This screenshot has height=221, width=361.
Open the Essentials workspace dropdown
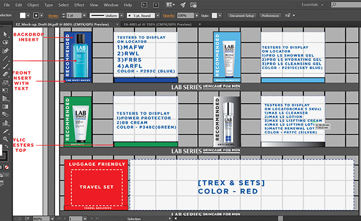click(x=313, y=5)
